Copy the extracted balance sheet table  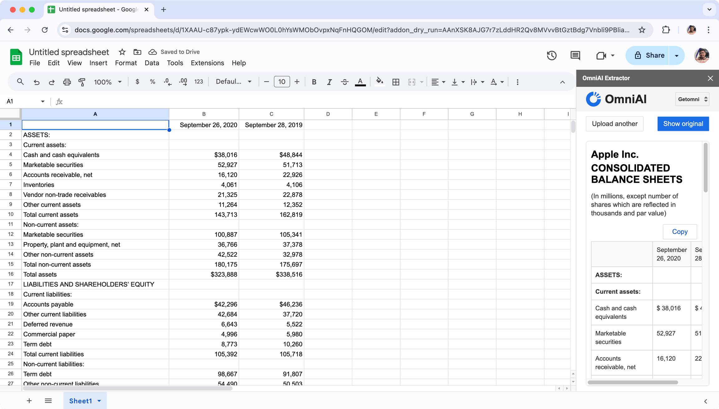[x=680, y=232]
